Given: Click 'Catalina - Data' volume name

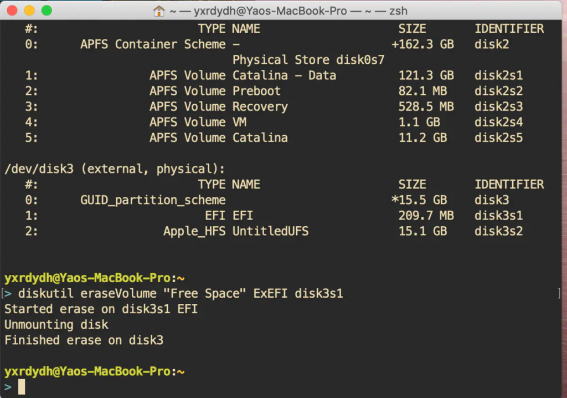Looking at the screenshot, I should tap(284, 75).
